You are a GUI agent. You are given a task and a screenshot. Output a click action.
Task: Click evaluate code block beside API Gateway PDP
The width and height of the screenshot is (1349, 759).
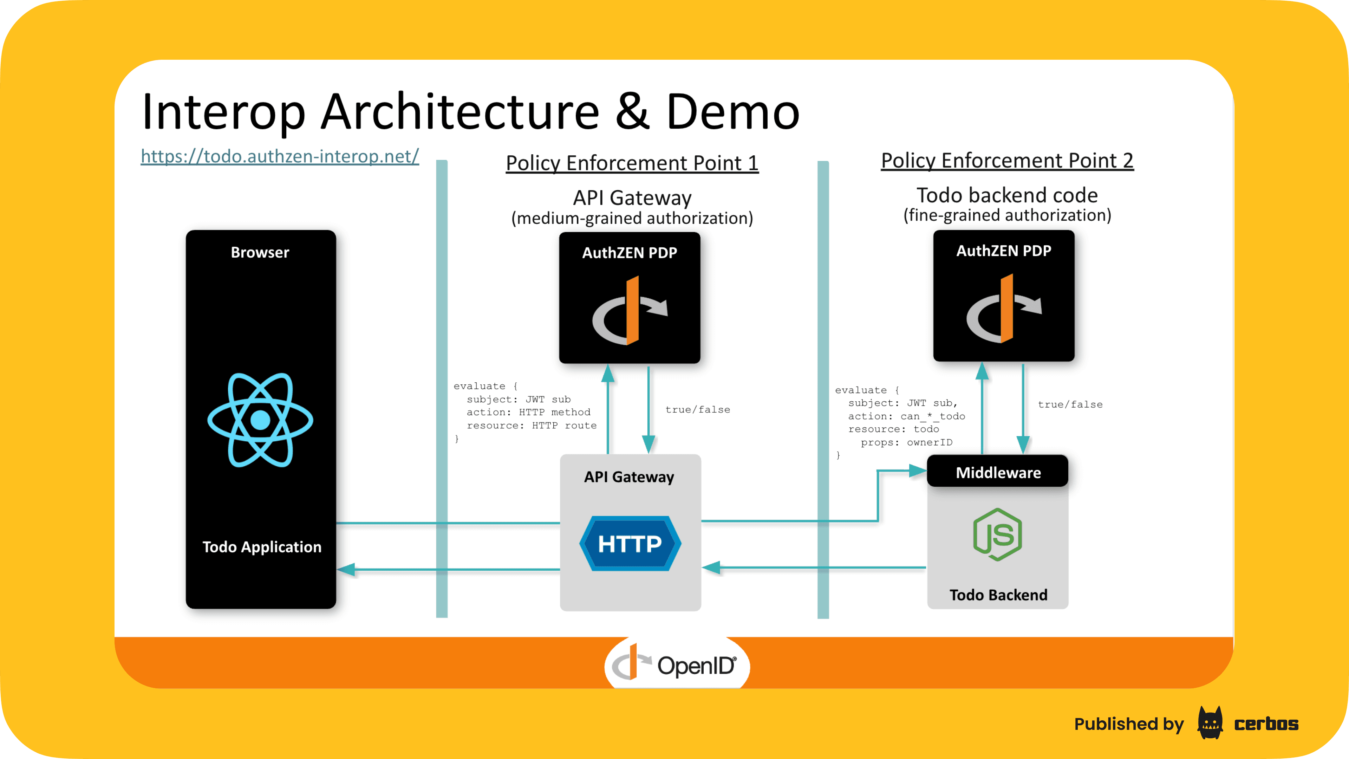click(525, 412)
